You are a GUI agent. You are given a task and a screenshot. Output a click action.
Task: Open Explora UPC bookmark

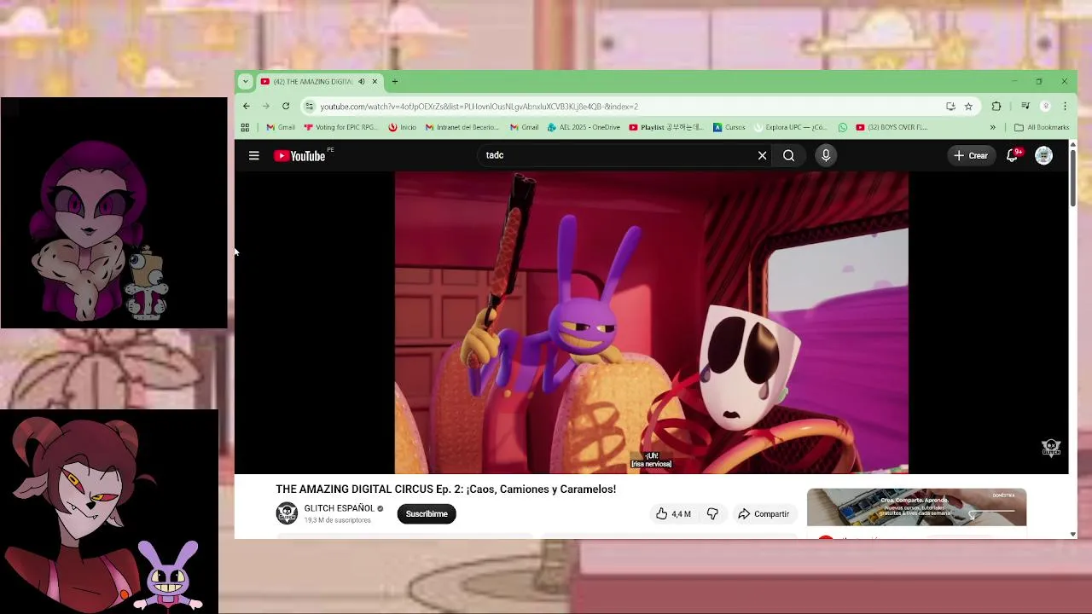[x=790, y=127]
